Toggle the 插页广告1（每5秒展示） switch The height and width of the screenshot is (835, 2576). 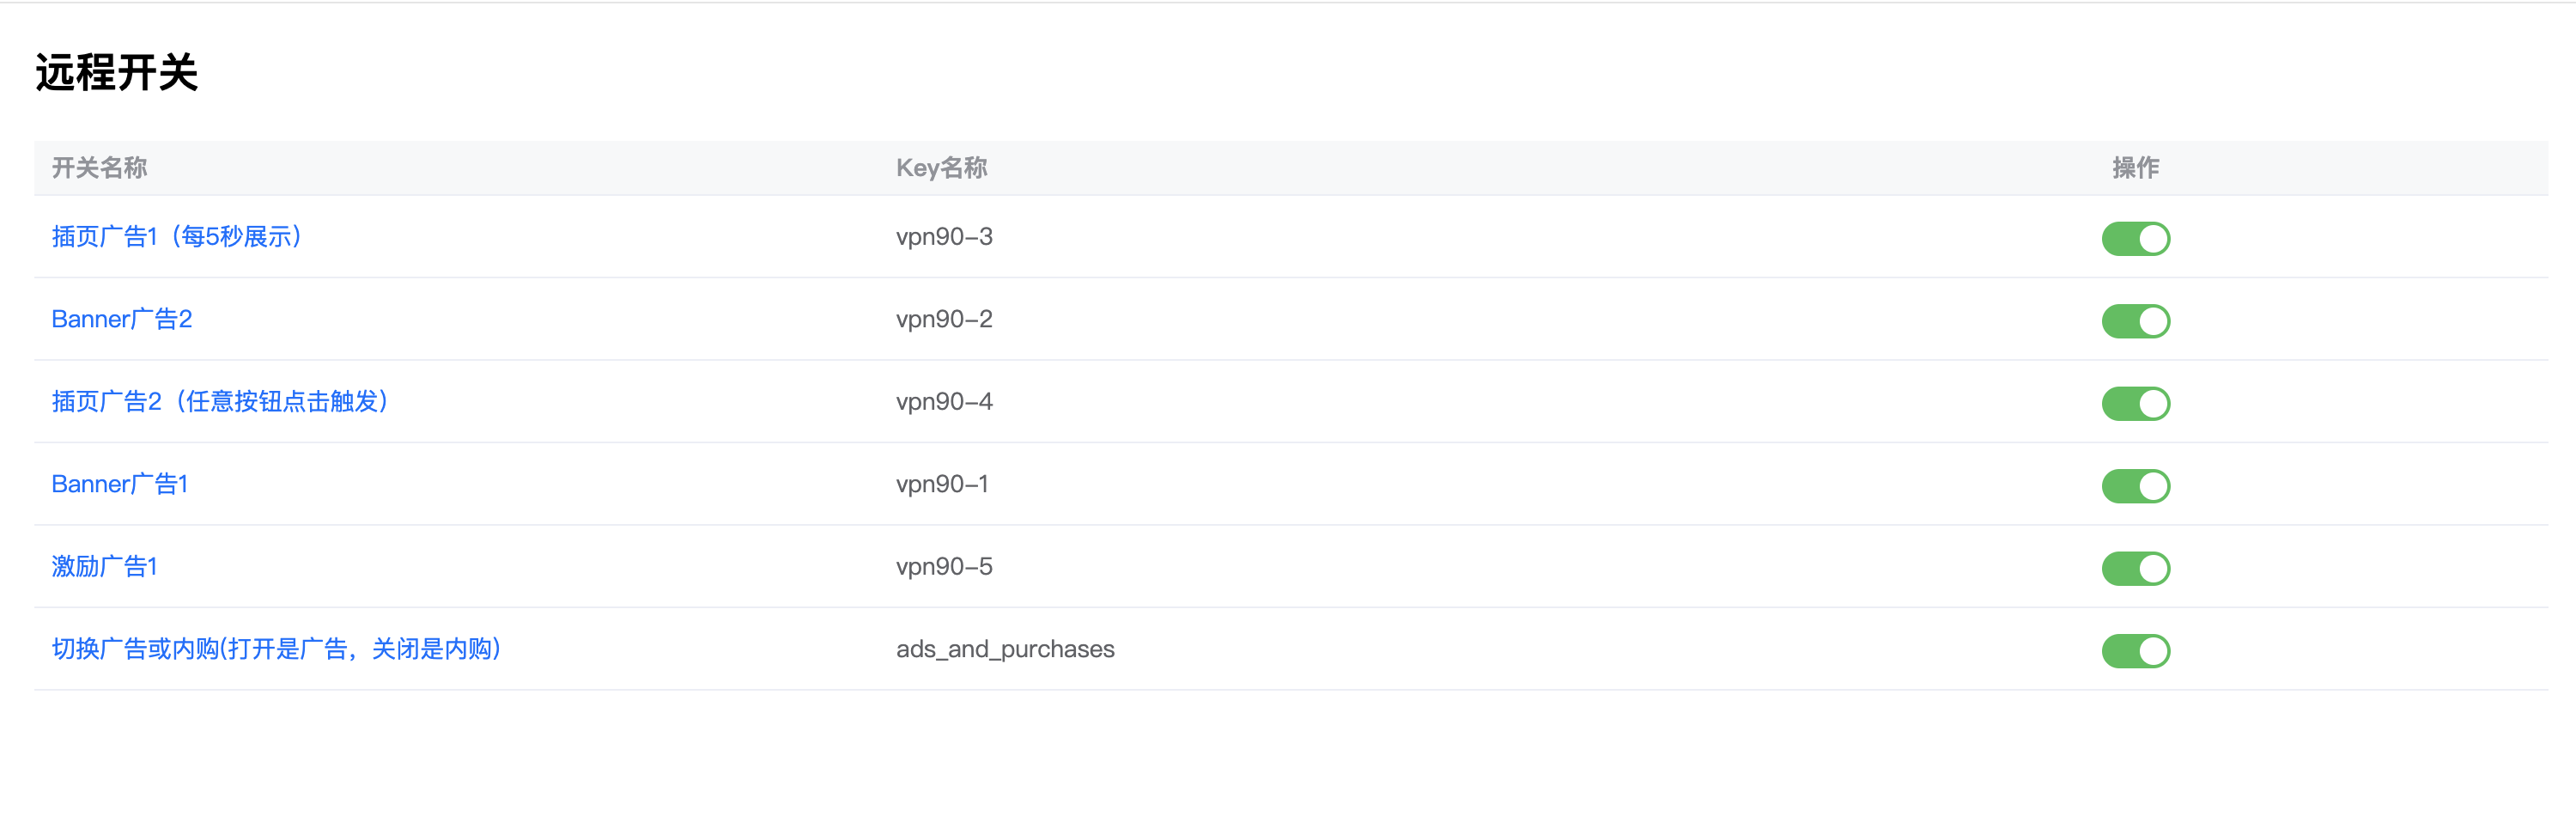(2135, 239)
